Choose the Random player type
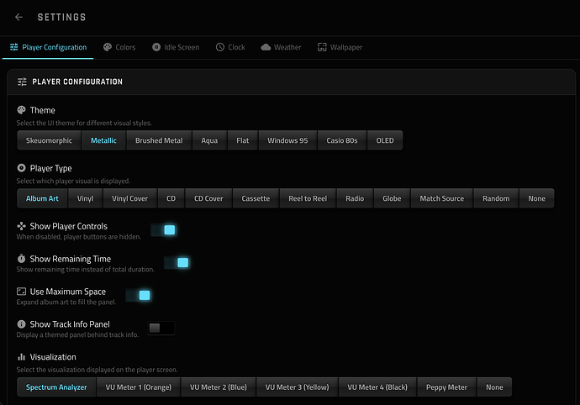The height and width of the screenshot is (405, 580). click(496, 198)
